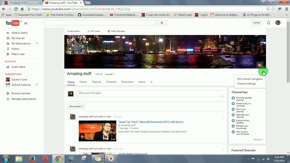
Task: Click the search magnifier button
Action: pyautogui.click(x=162, y=23)
